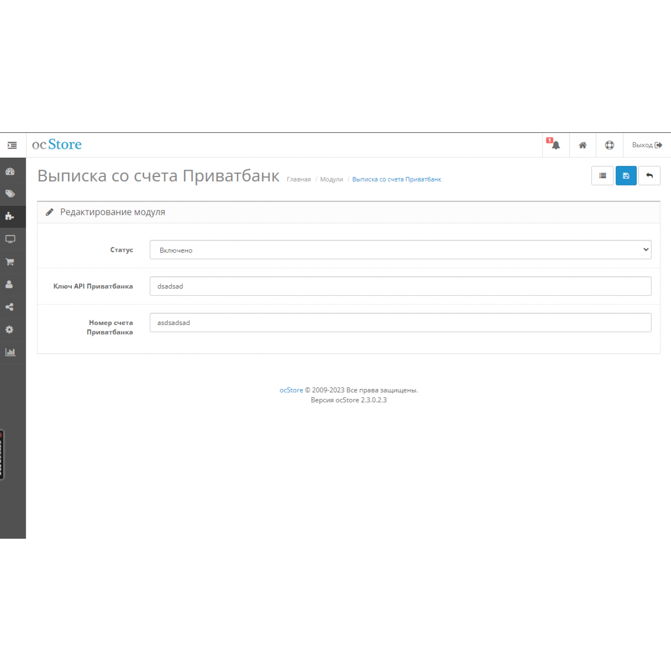Click the Модули breadcrumb link
Screen dimensions: 671x671
tap(331, 179)
